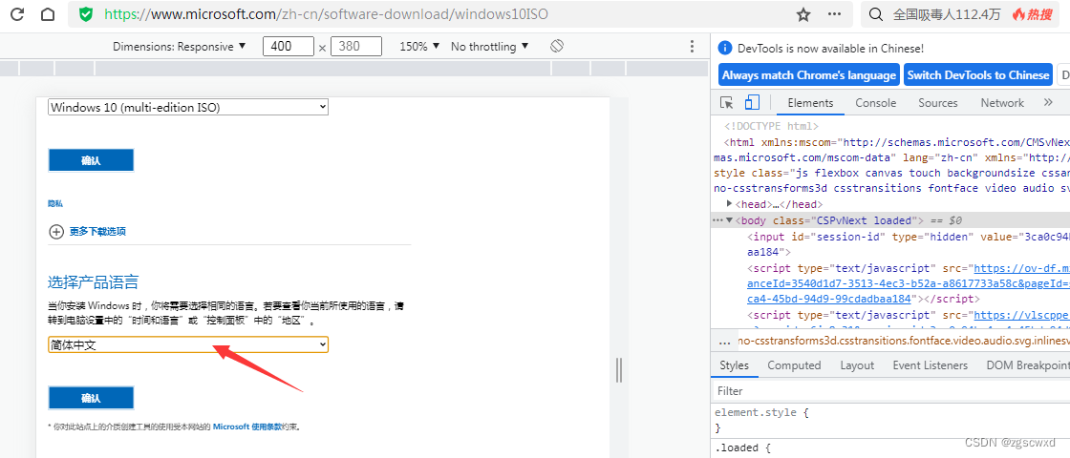
Task: Switch to the Console tab
Action: coord(875,103)
